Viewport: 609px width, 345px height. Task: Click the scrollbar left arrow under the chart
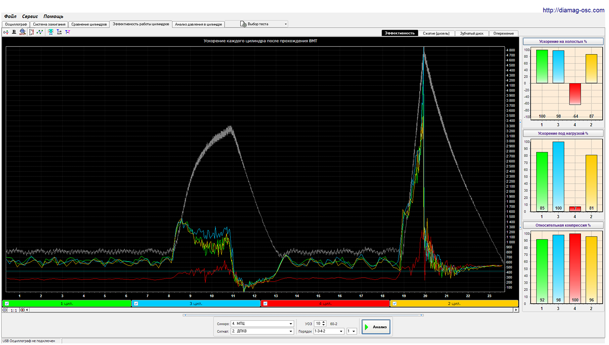(27, 310)
